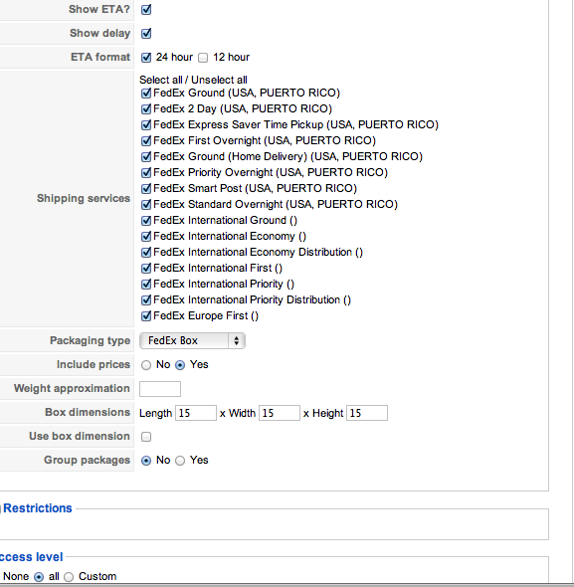
Task: Toggle FedEx International Economy Distribution checkbox
Action: pos(146,253)
